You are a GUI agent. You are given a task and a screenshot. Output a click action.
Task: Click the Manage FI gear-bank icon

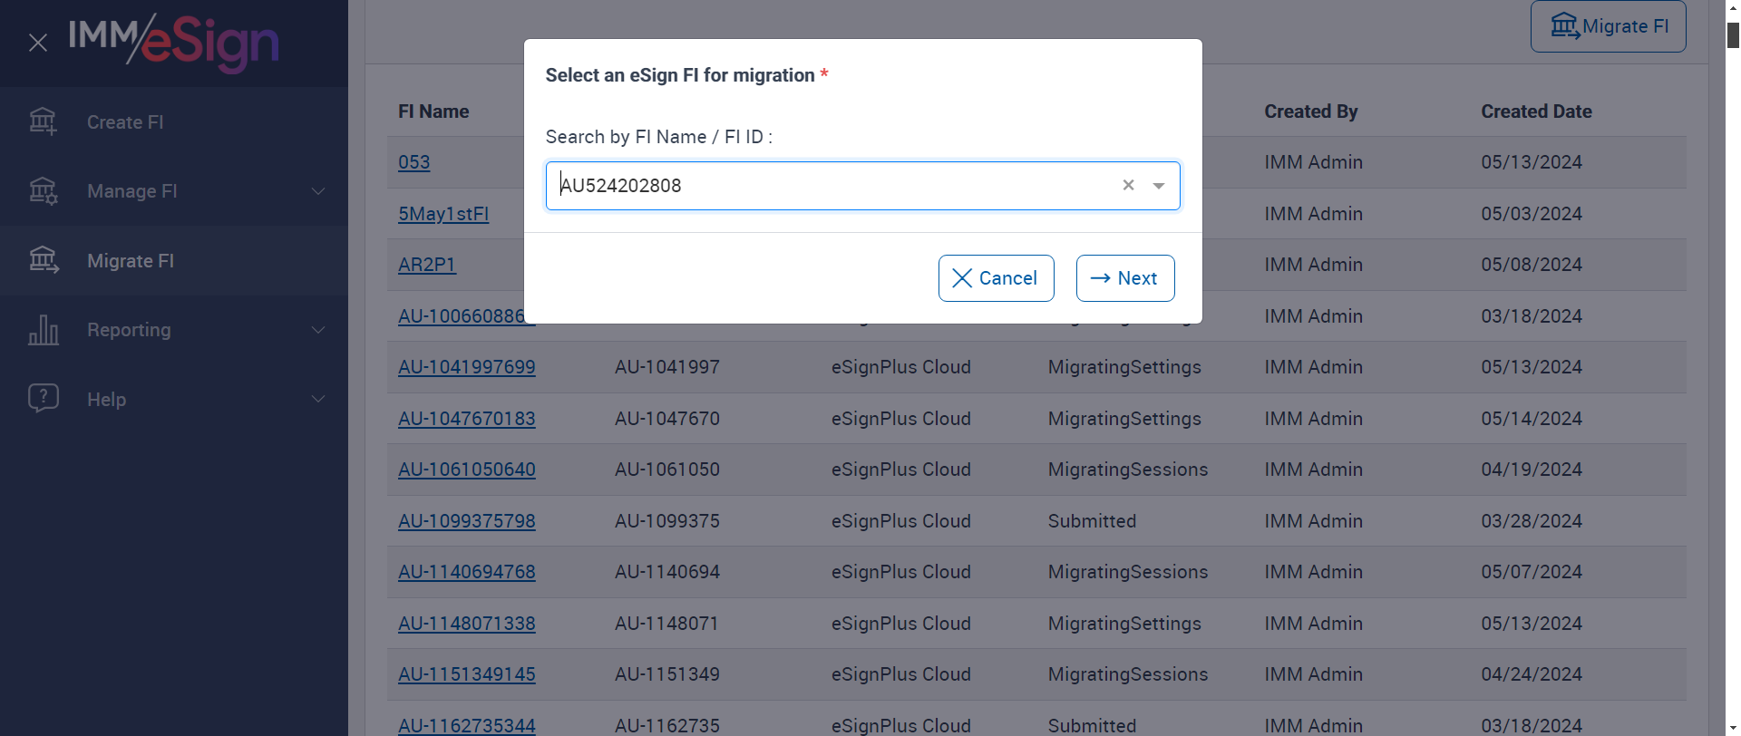click(43, 191)
